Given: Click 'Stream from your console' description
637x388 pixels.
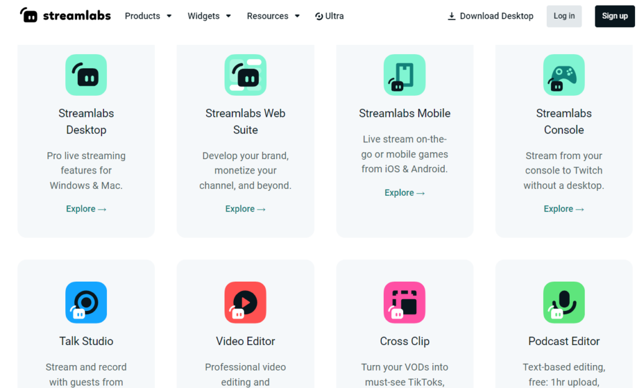Looking at the screenshot, I should (x=564, y=170).
